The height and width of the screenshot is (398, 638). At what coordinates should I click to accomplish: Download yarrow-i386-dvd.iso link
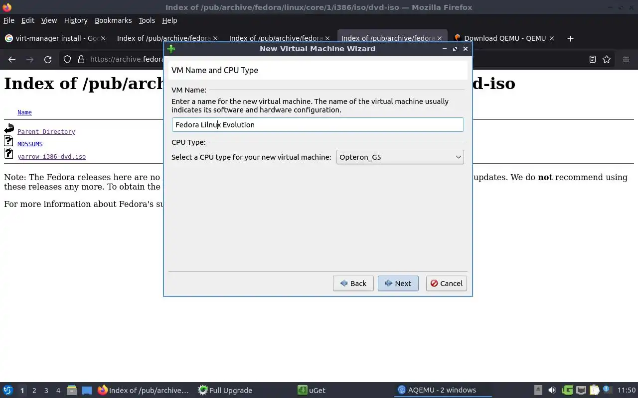click(51, 157)
